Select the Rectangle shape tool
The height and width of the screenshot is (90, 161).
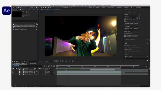(34, 7)
